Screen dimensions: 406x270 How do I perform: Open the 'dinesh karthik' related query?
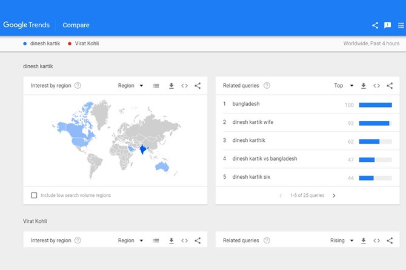(248, 140)
